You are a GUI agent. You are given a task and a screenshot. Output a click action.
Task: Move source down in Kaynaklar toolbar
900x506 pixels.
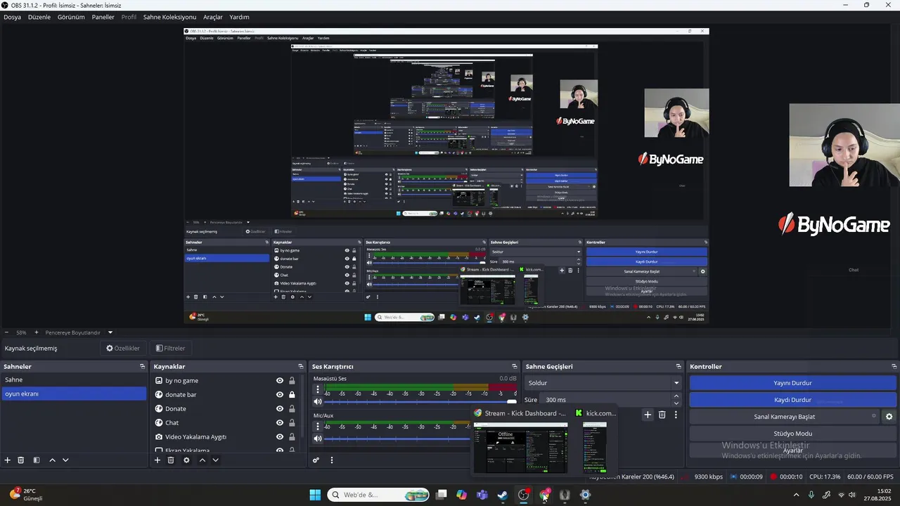pos(215,460)
